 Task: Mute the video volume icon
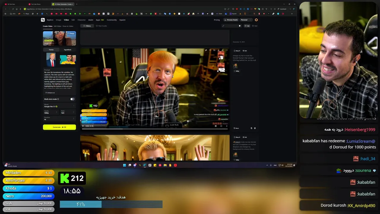(x=216, y=126)
